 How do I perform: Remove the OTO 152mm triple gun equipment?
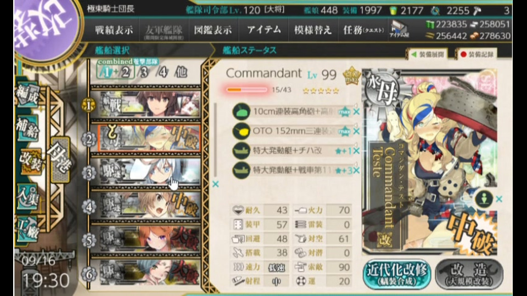pos(356,131)
